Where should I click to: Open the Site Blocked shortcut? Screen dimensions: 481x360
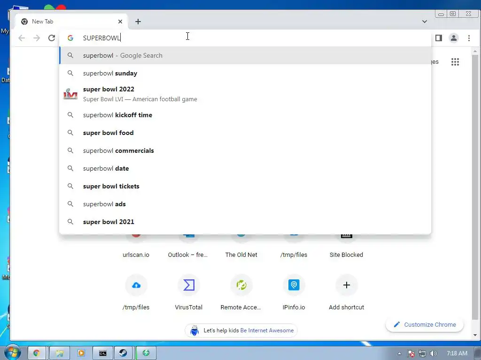[346, 255]
